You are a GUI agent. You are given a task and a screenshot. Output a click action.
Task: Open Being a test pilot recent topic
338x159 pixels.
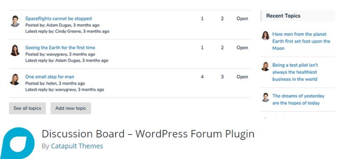click(x=295, y=72)
